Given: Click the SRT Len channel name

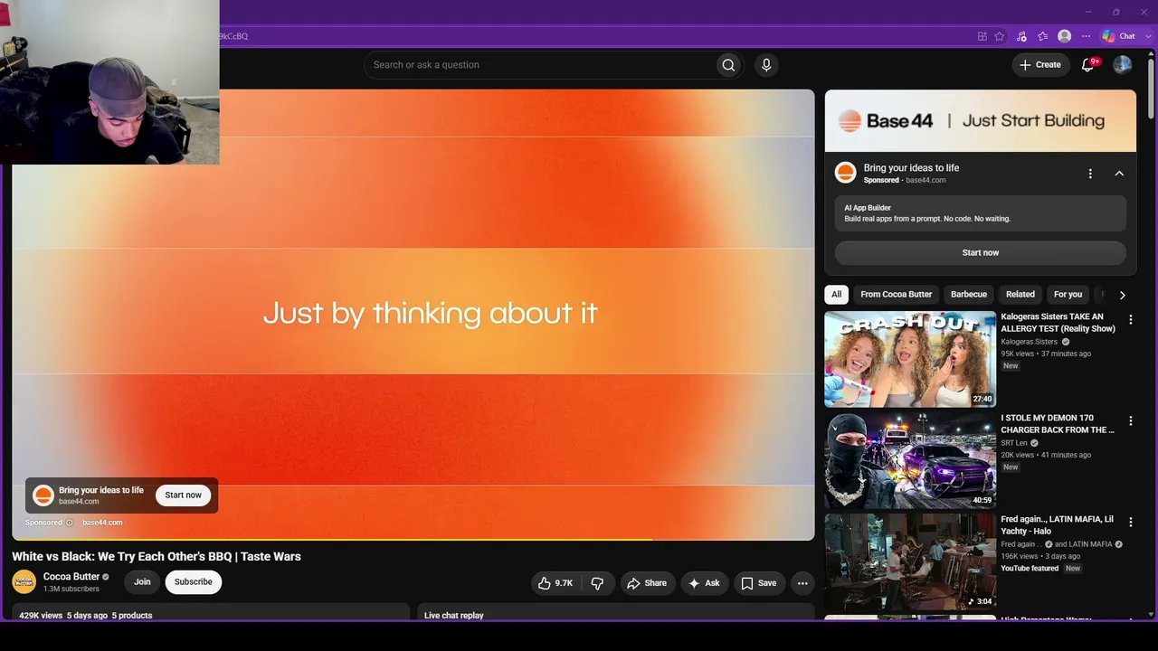Looking at the screenshot, I should [1014, 443].
